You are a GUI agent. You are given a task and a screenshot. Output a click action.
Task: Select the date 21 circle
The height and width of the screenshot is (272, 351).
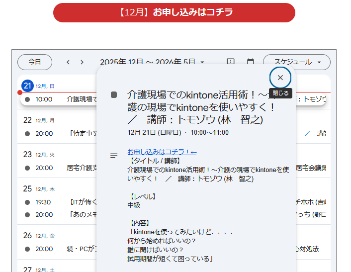[28, 86]
